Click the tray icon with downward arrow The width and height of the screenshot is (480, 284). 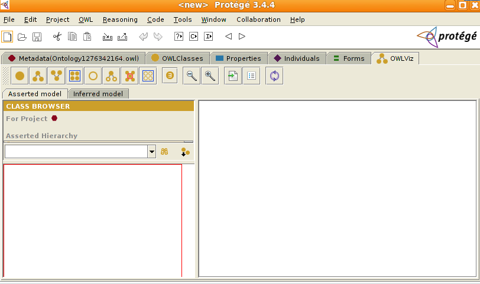pyautogui.click(x=107, y=37)
